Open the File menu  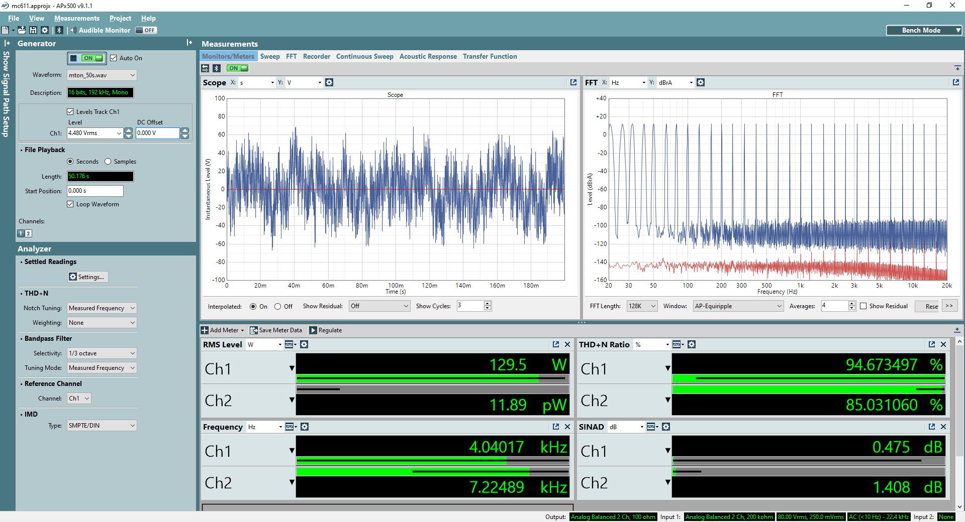tap(14, 18)
